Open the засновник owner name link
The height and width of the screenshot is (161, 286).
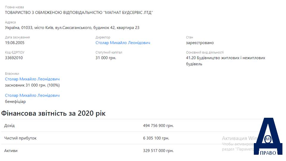pyautogui.click(x=32, y=79)
